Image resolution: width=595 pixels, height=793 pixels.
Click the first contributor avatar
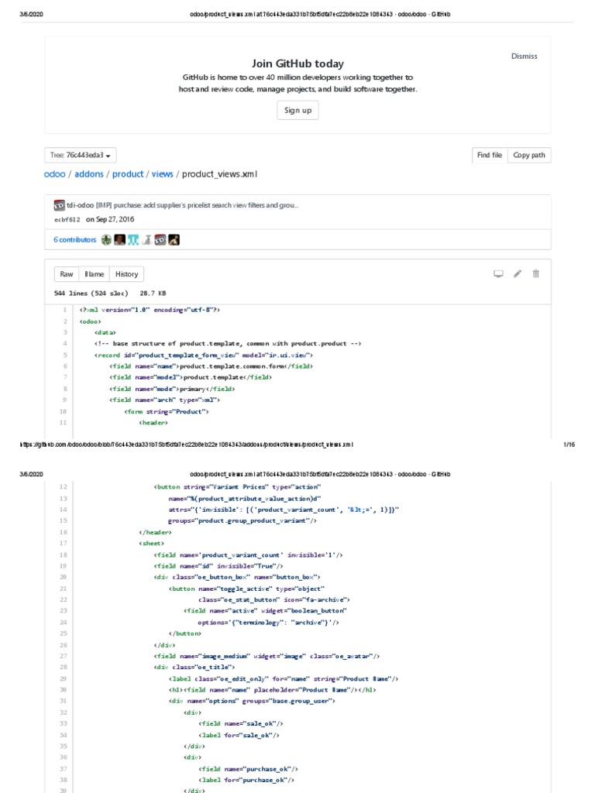107,240
